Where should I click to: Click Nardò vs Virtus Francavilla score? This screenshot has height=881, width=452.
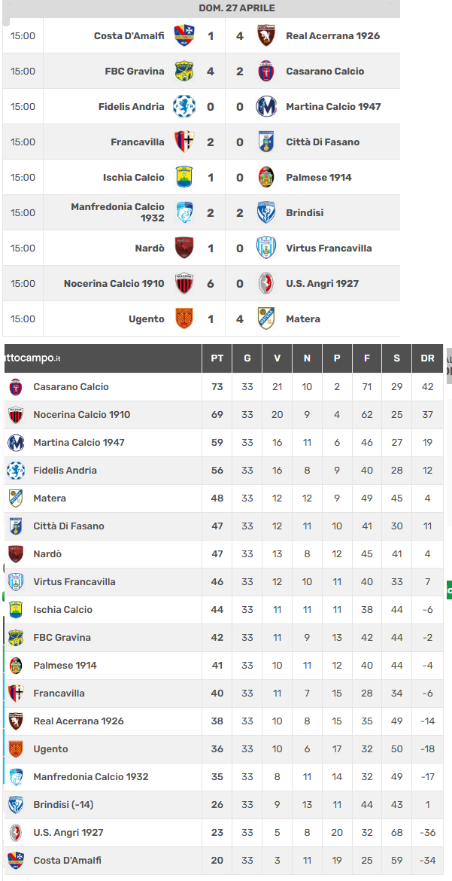(225, 248)
